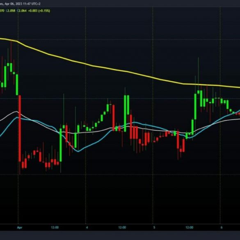Image resolution: width=240 pixels, height=240 pixels.
Task: Click the 4 date label on time axis
Action: (x=87, y=227)
